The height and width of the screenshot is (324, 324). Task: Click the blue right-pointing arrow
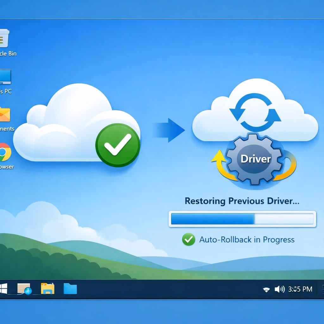(x=169, y=130)
